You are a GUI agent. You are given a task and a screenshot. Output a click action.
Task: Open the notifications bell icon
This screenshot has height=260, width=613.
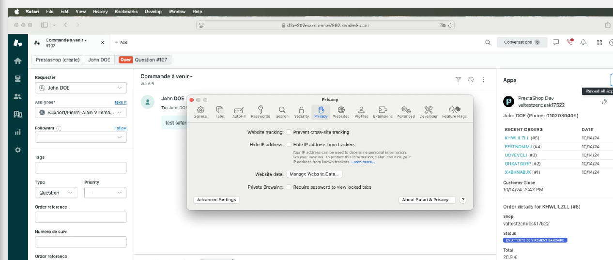click(x=583, y=43)
